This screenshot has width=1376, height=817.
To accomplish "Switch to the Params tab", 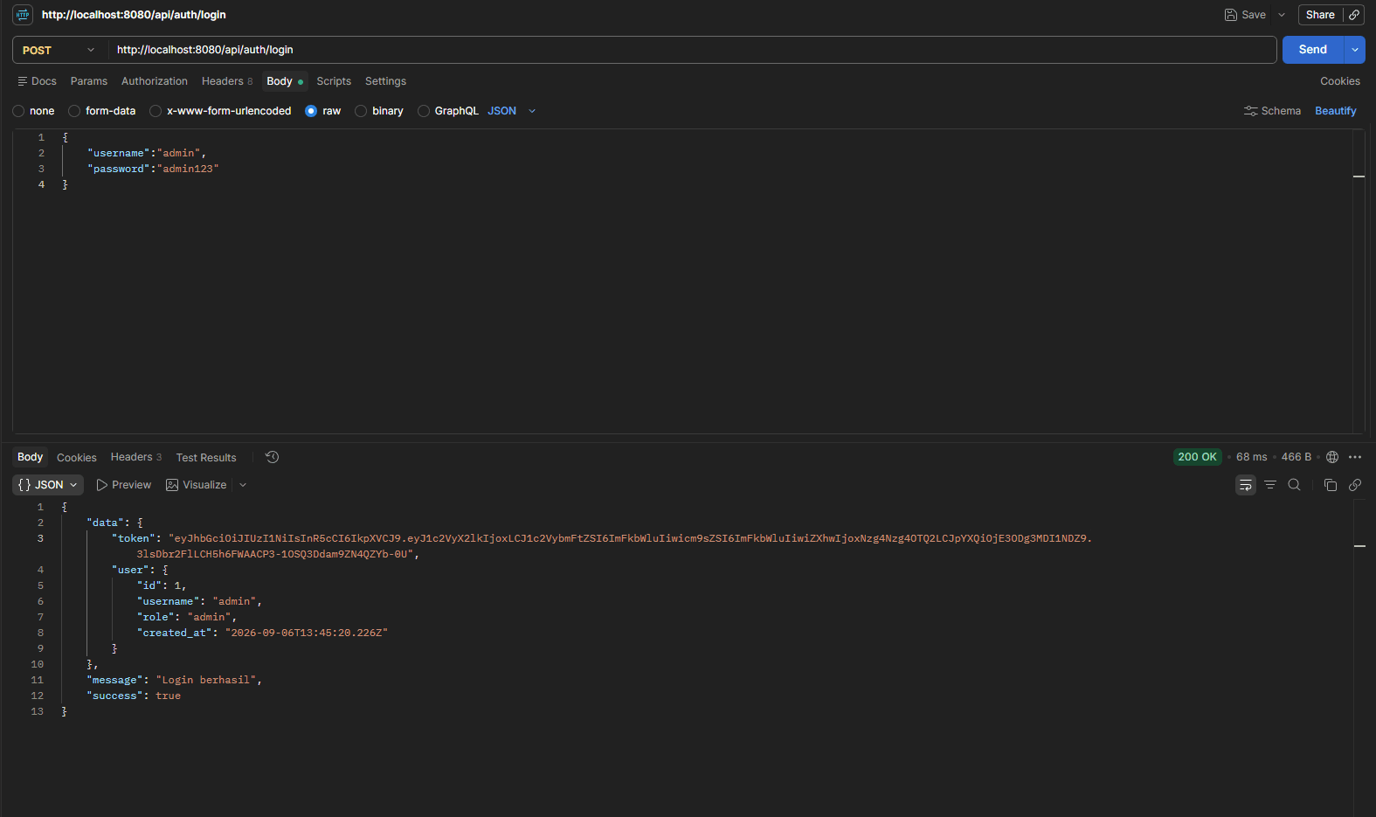I will click(x=89, y=81).
